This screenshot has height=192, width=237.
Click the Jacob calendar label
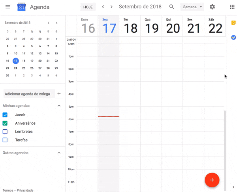tap(20, 115)
